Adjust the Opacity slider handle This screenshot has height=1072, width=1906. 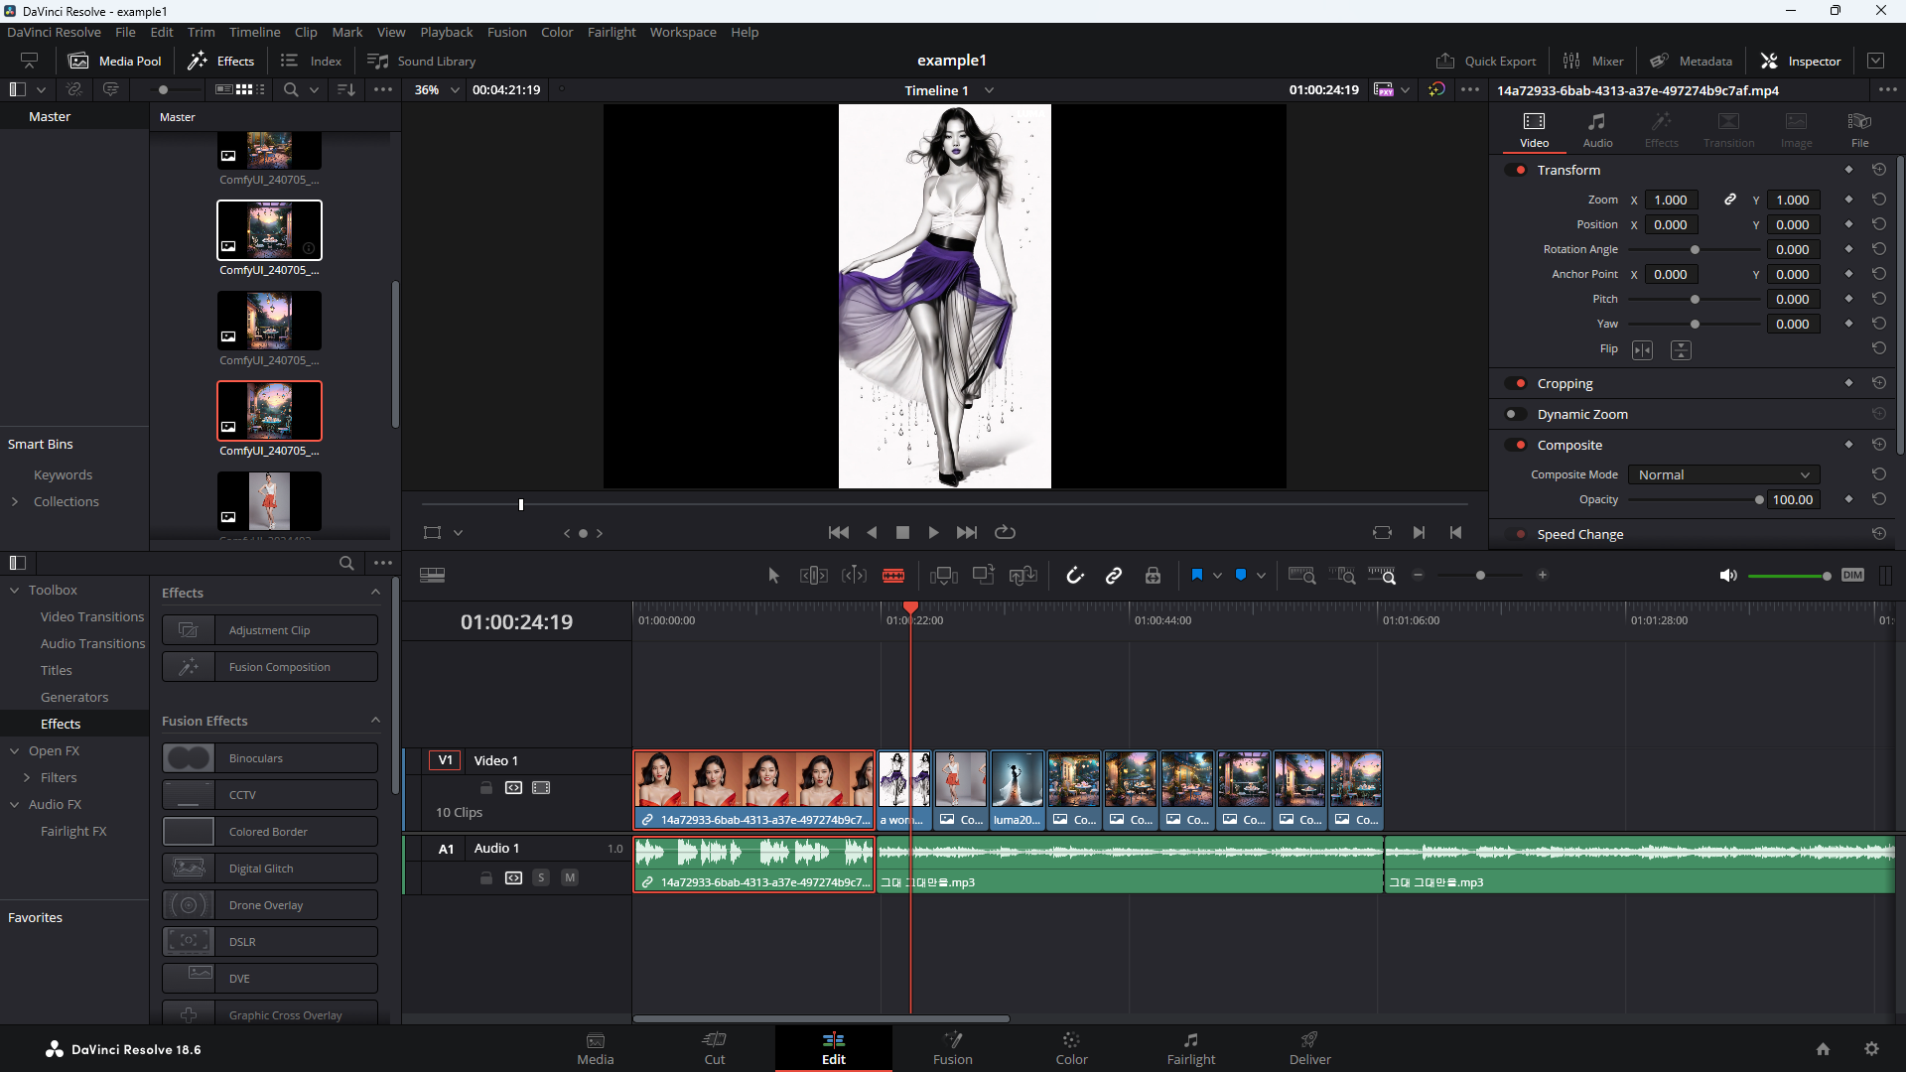coord(1759,500)
